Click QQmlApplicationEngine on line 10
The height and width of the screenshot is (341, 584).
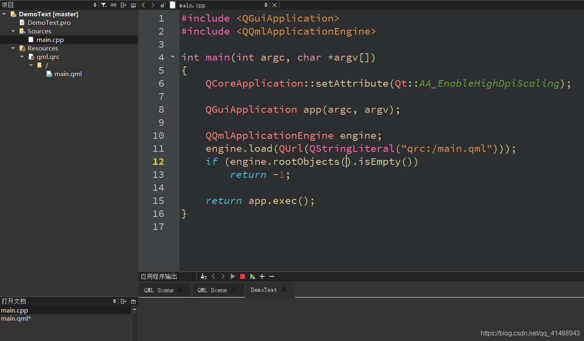[269, 136]
